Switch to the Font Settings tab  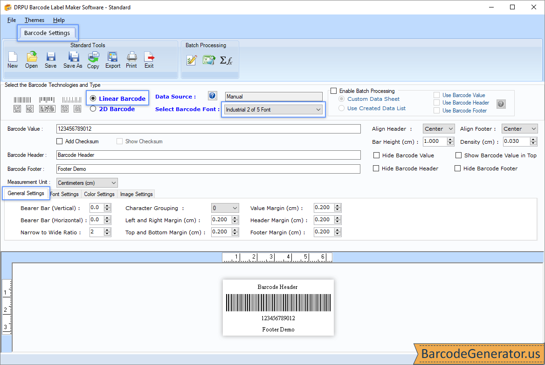click(65, 194)
